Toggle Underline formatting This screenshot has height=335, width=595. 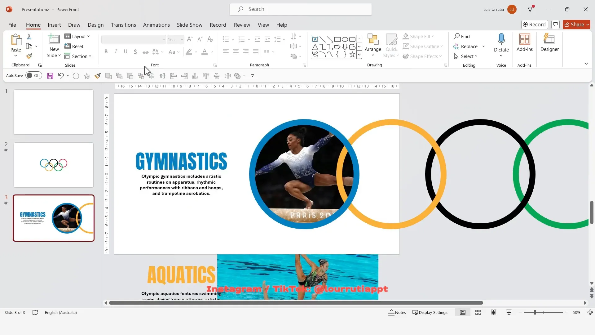pos(126,52)
